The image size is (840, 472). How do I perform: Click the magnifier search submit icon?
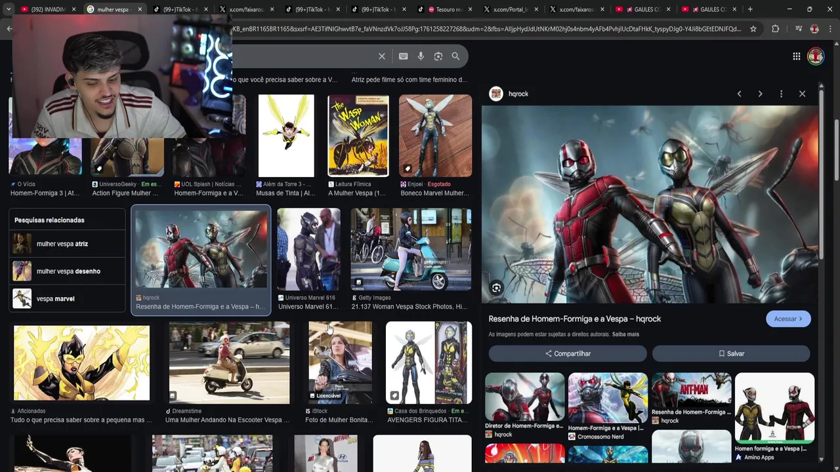455,56
